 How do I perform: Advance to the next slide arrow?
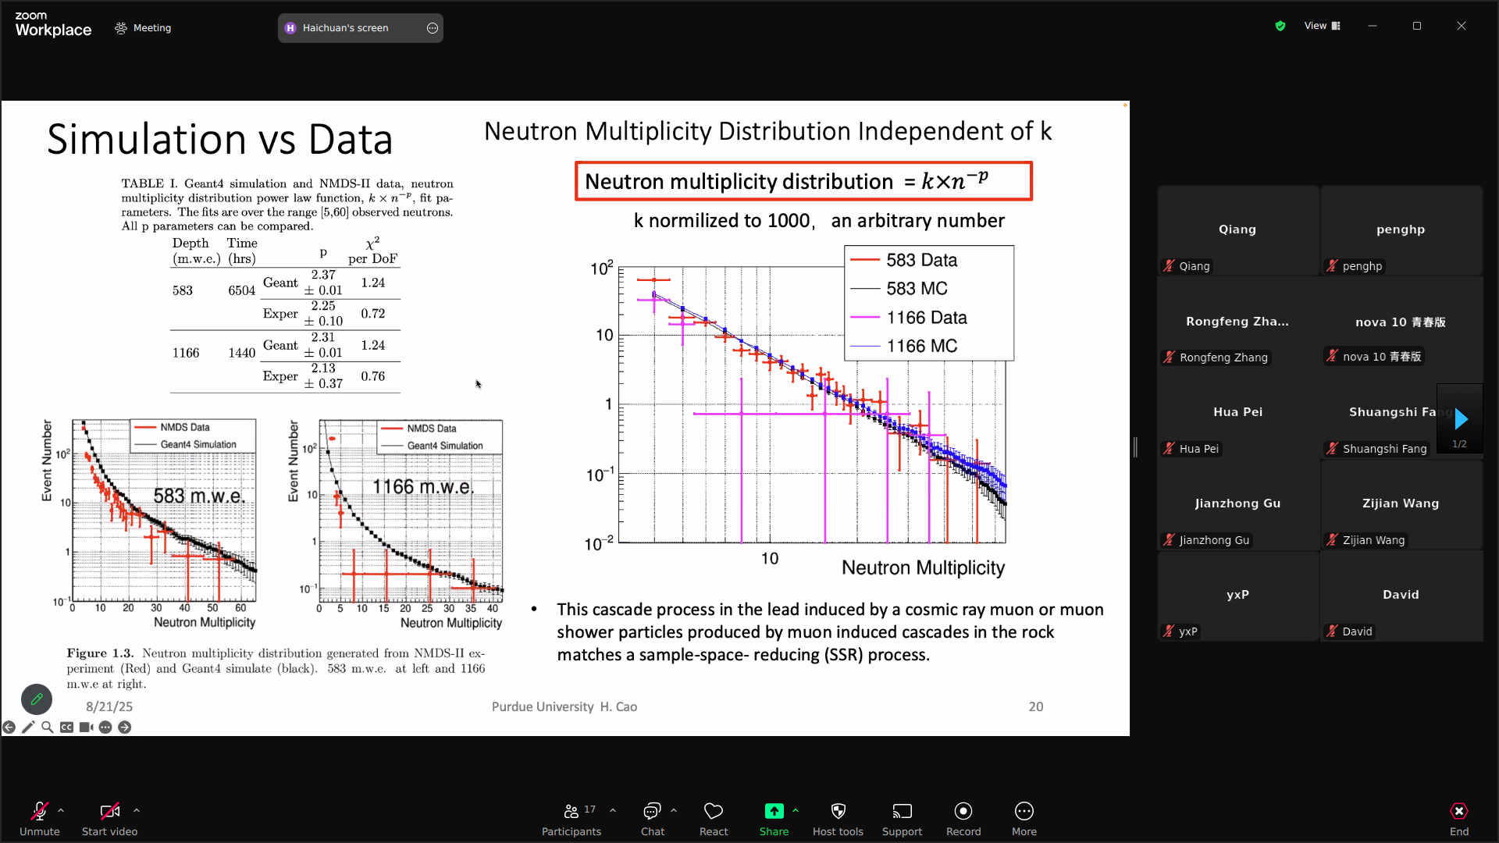tap(125, 727)
